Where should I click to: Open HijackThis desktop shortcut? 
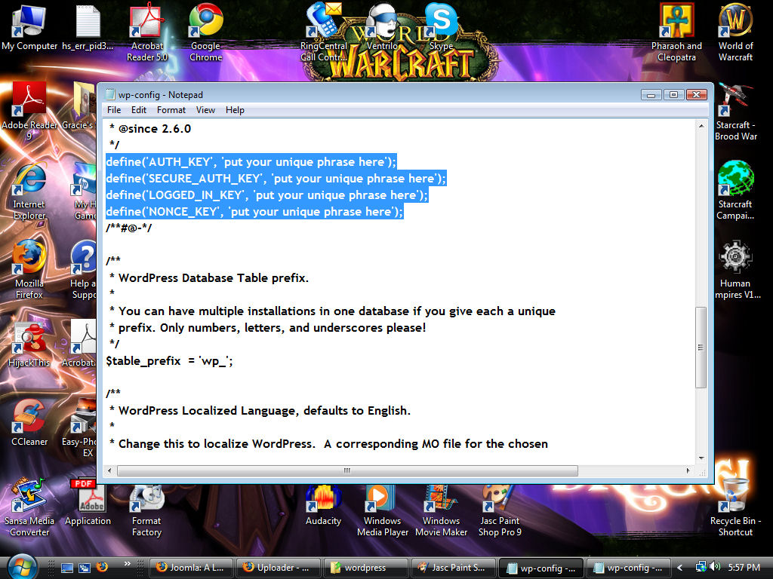pyautogui.click(x=29, y=345)
